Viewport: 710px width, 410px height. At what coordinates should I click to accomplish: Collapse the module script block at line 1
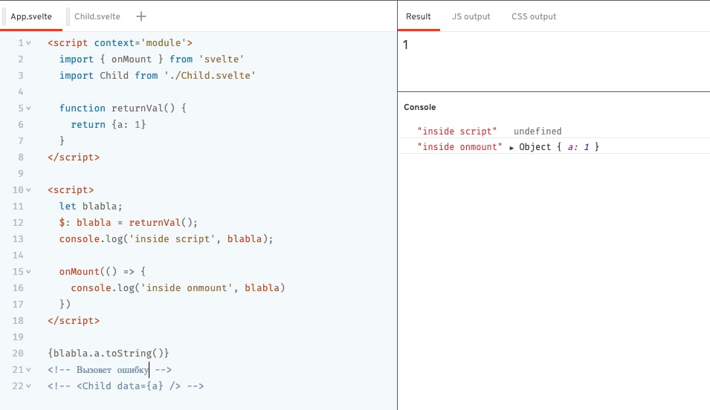[x=28, y=43]
